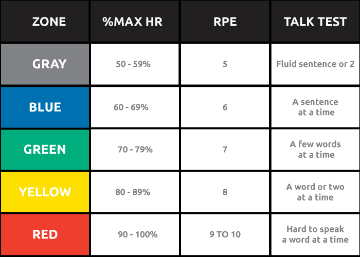Click the 50 - 59% heart rate cell

pyautogui.click(x=135, y=64)
